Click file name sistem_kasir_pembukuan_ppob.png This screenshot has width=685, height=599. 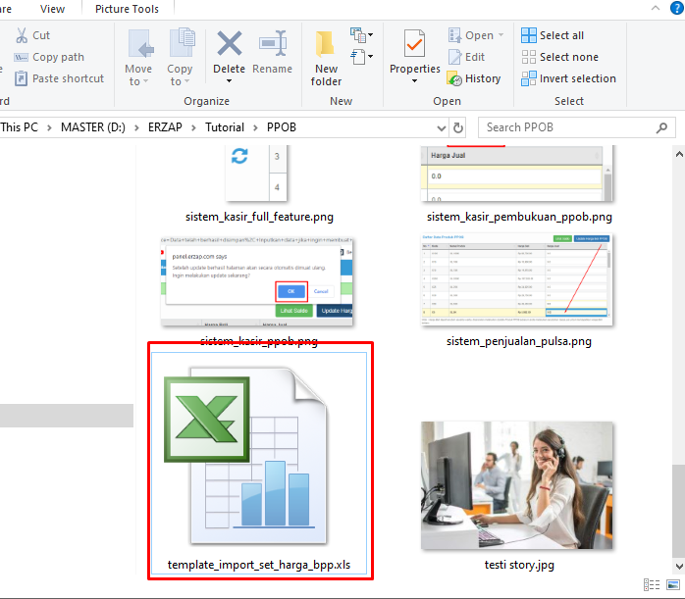[519, 217]
